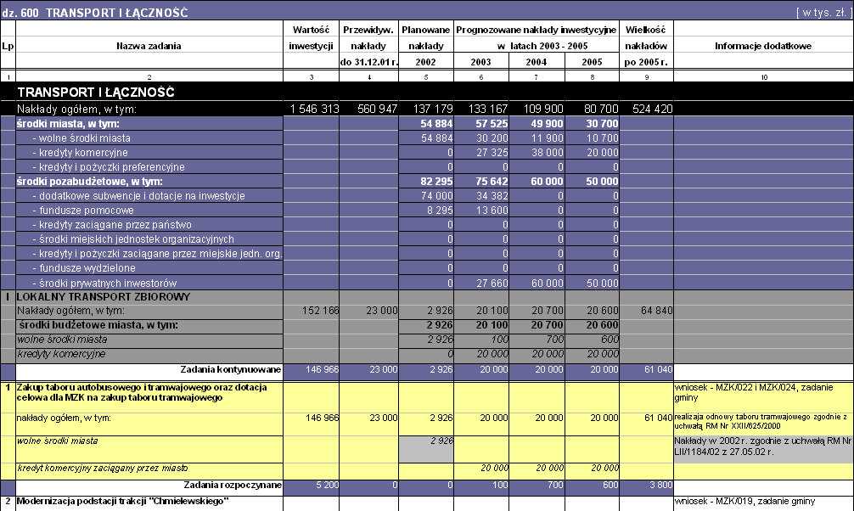Click the '[ w tys. zł. ]' unit note
Viewport: 854px width, 511px height.
click(824, 13)
